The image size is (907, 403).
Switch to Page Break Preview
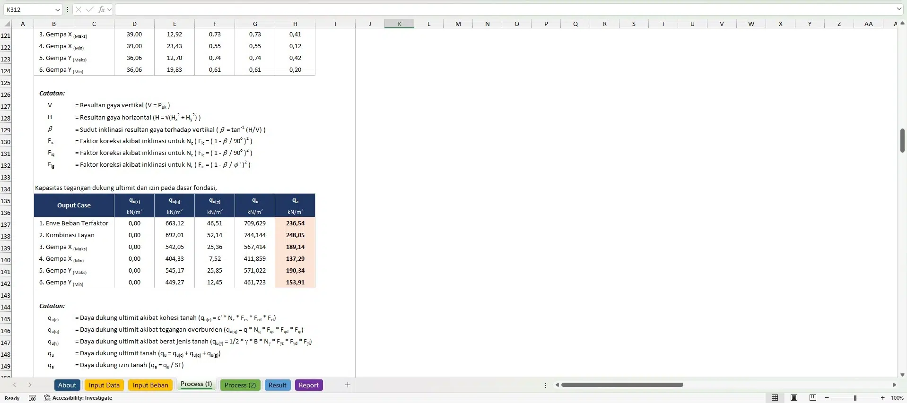pyautogui.click(x=813, y=398)
